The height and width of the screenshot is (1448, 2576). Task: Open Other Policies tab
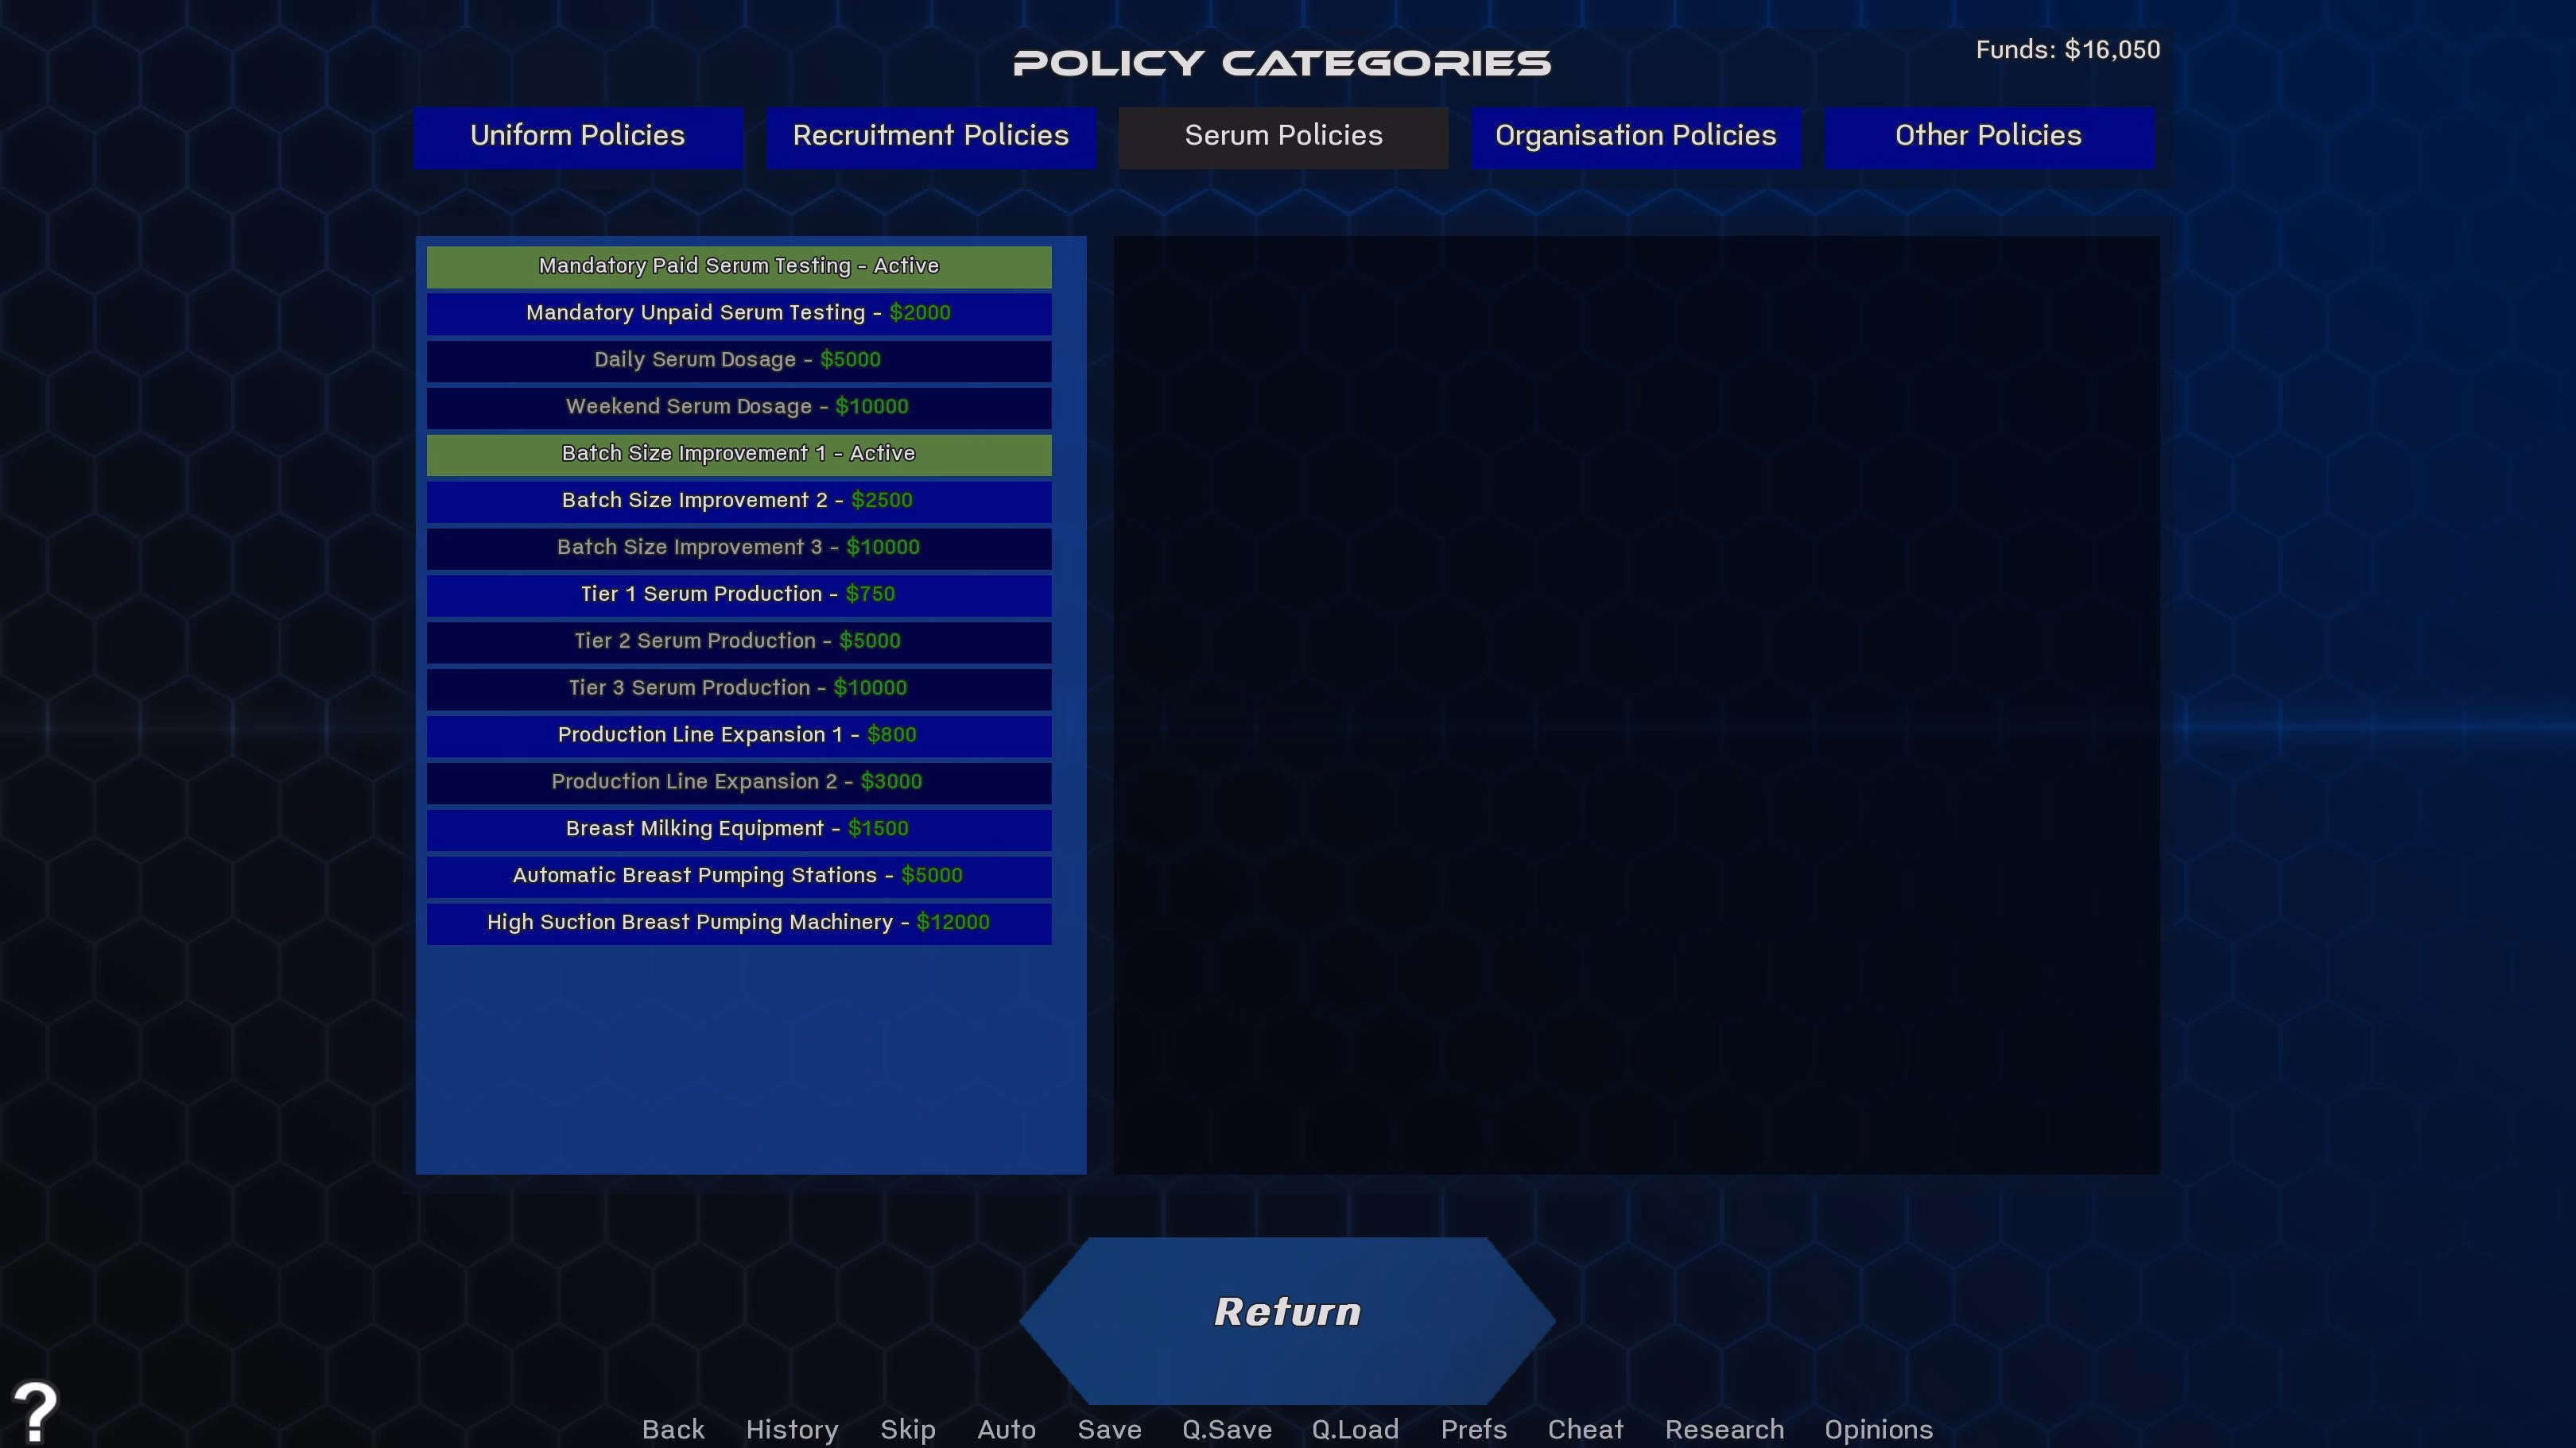(x=1989, y=137)
